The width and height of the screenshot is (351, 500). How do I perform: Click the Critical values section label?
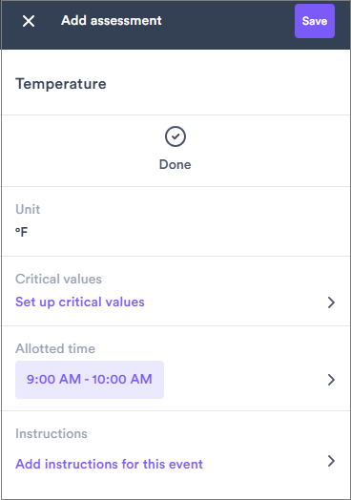pyautogui.click(x=59, y=279)
